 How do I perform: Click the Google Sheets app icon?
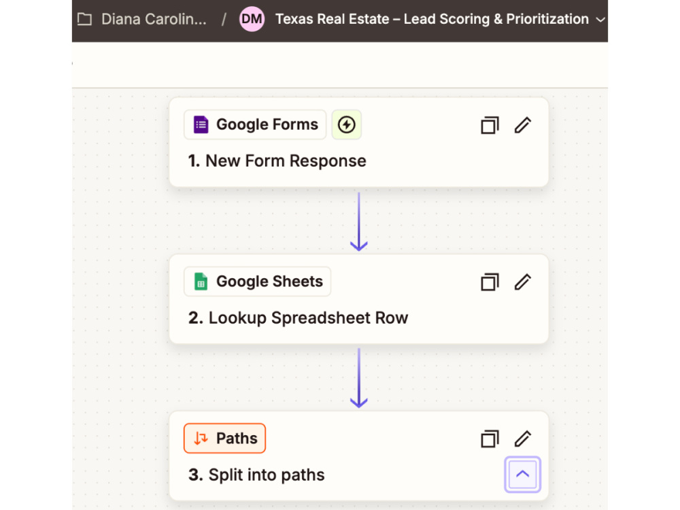point(201,282)
